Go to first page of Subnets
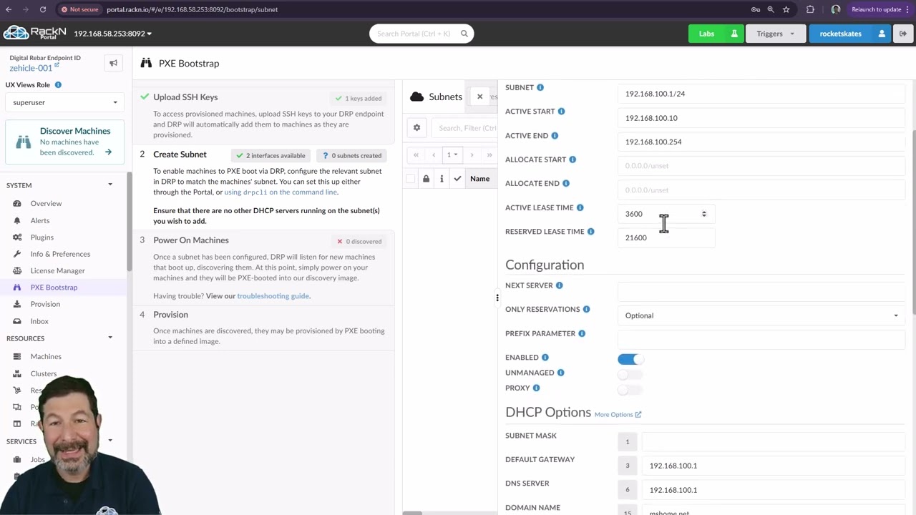The image size is (916, 515). 416,155
